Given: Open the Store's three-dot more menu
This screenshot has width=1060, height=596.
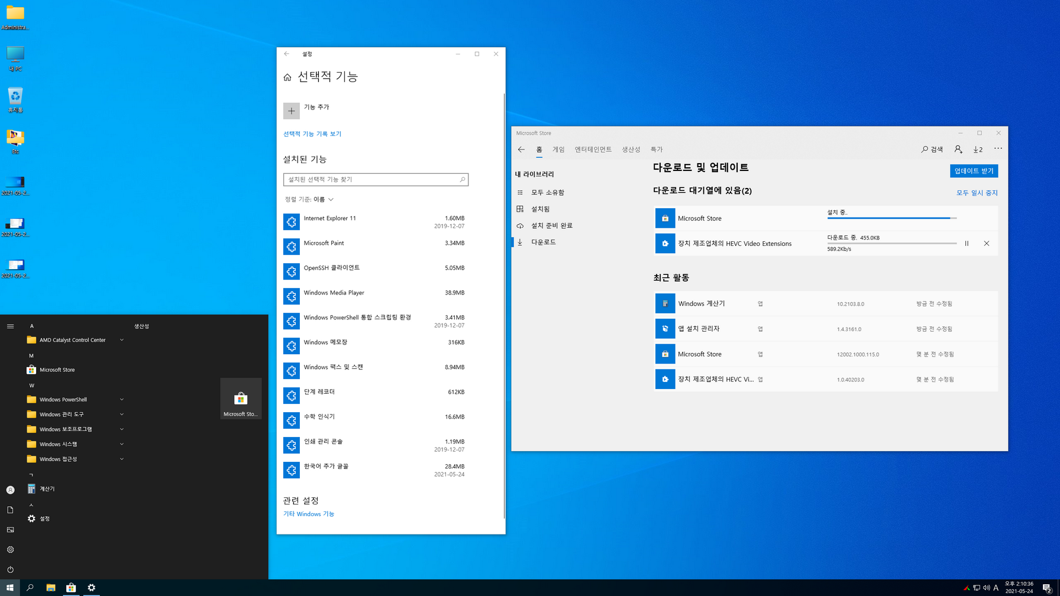Looking at the screenshot, I should pyautogui.click(x=998, y=149).
